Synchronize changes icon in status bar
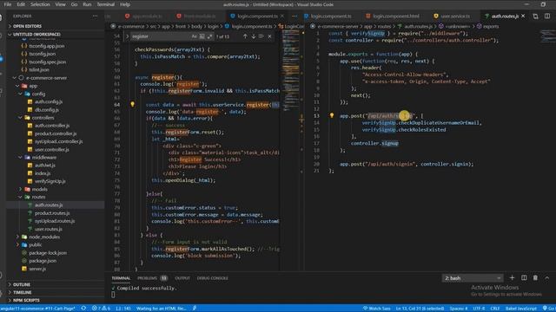 pos(83,309)
